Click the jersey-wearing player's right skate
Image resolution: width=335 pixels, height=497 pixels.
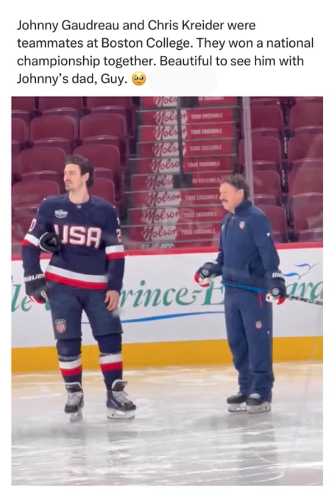click(74, 402)
